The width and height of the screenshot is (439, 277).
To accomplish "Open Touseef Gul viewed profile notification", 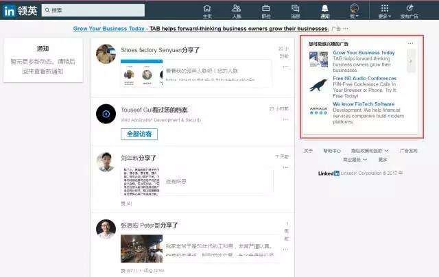I will tap(154, 110).
